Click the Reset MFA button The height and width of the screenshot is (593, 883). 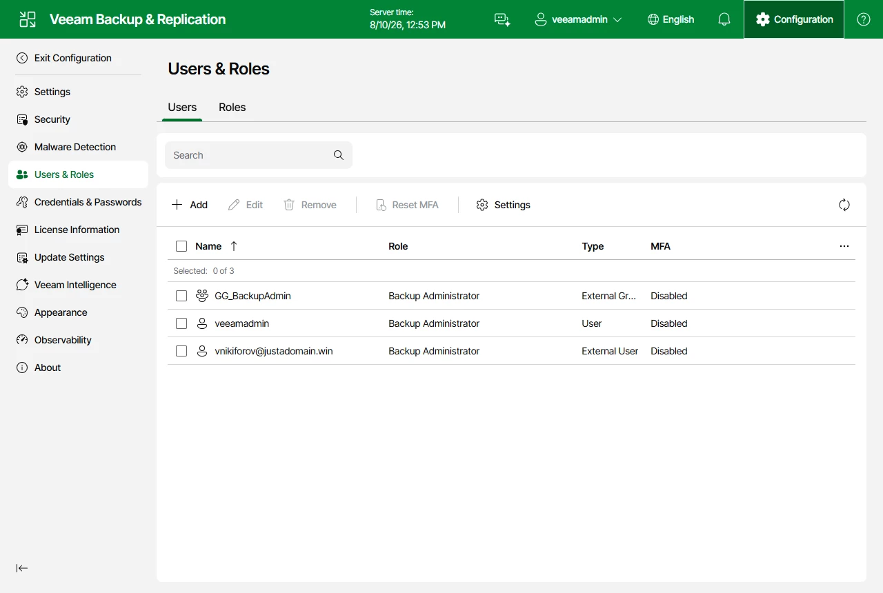click(x=407, y=205)
